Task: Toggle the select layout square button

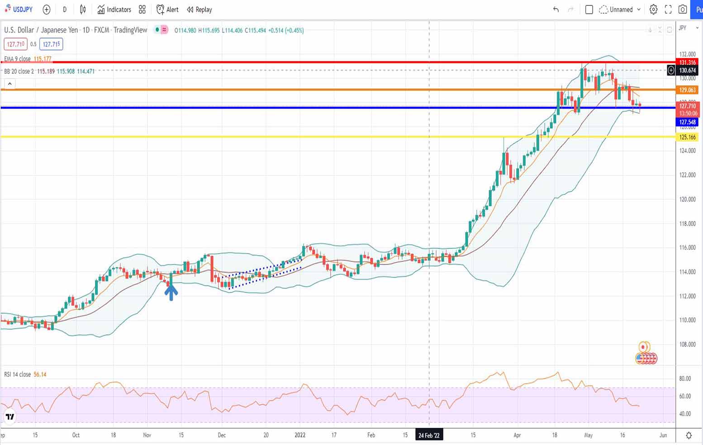Action: [x=589, y=9]
